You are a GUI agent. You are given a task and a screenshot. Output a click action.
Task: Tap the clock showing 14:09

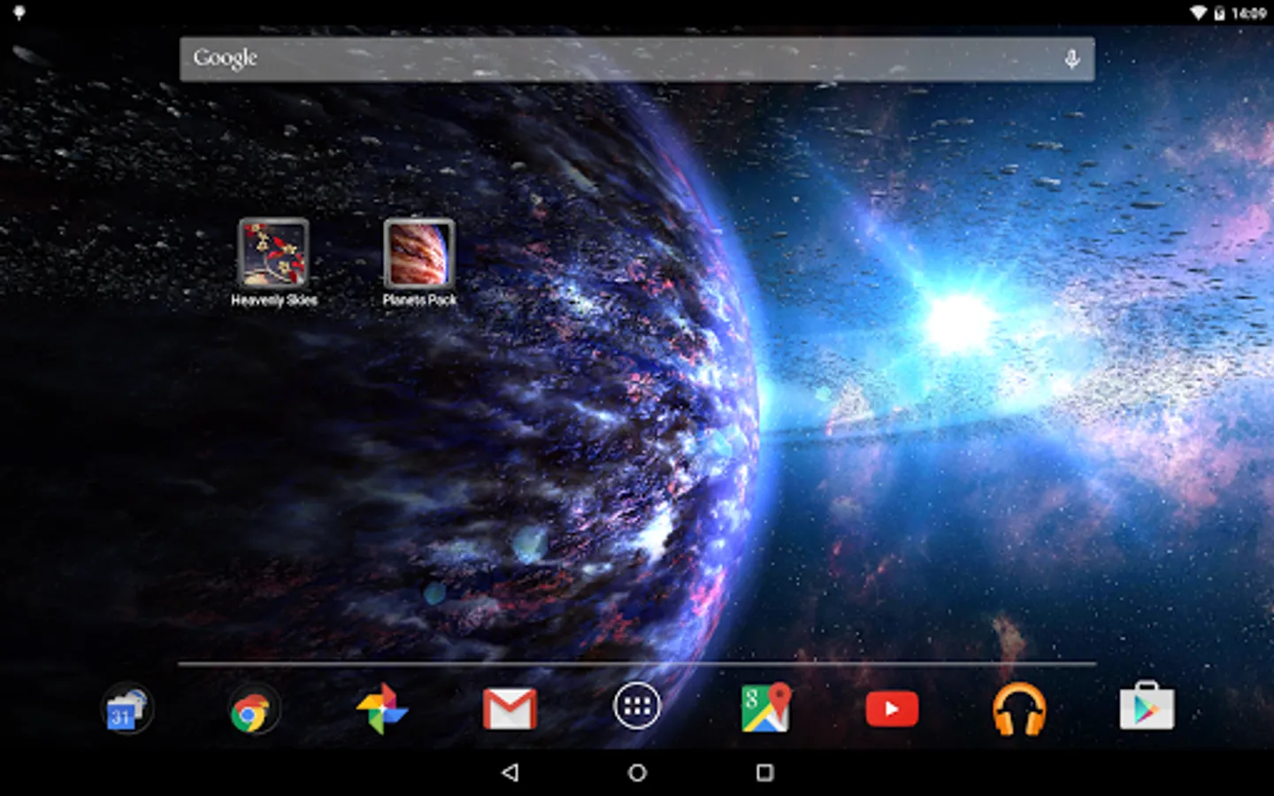tap(1249, 13)
